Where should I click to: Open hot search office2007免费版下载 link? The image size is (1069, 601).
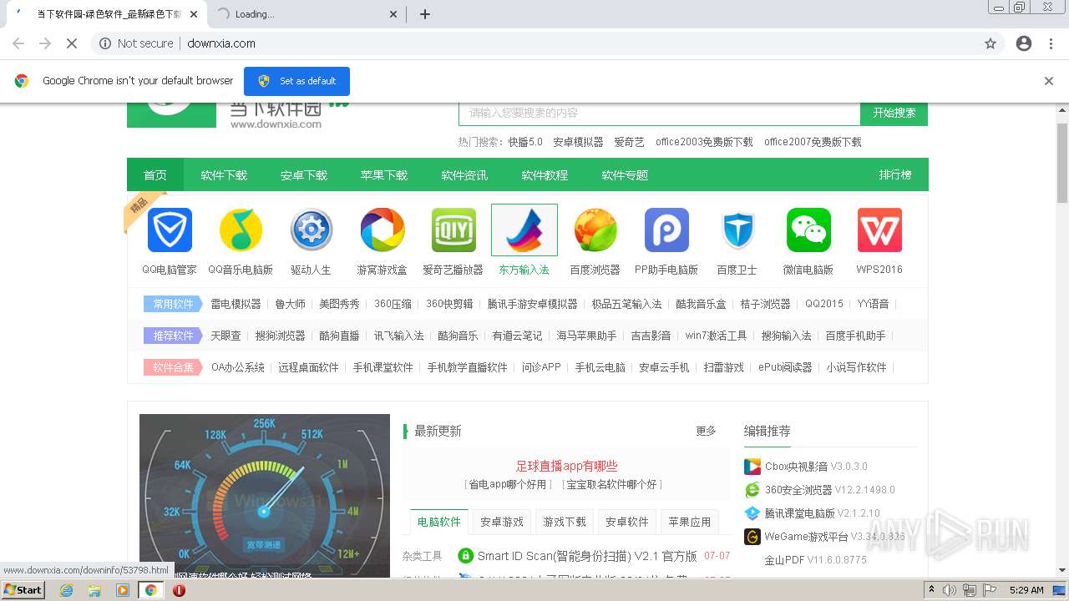813,142
